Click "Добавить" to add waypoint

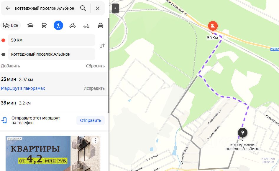pos(10,66)
